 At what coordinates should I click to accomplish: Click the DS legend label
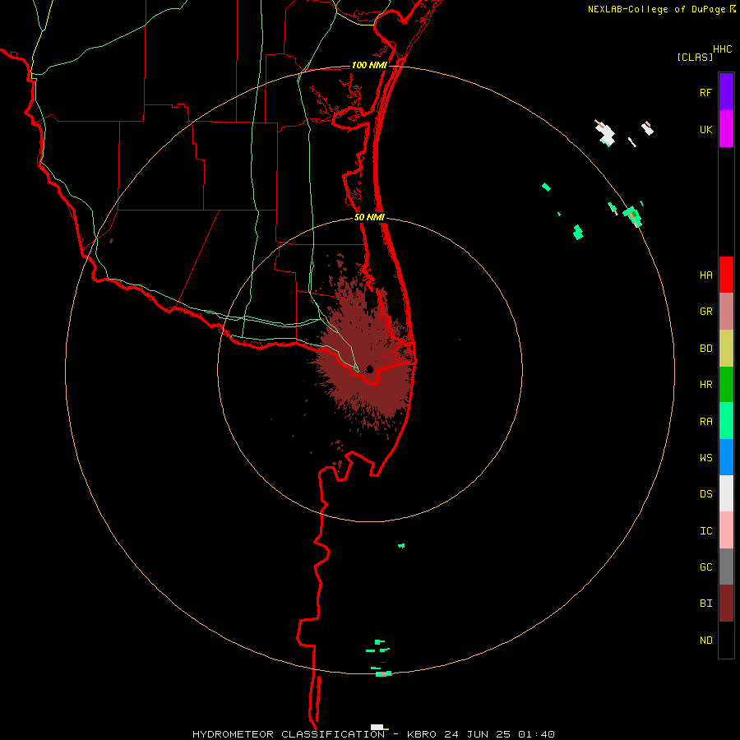click(x=705, y=494)
